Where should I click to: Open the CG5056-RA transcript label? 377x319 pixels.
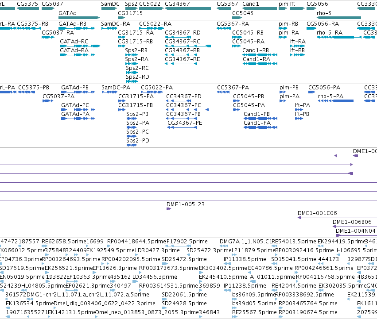coord(323,24)
